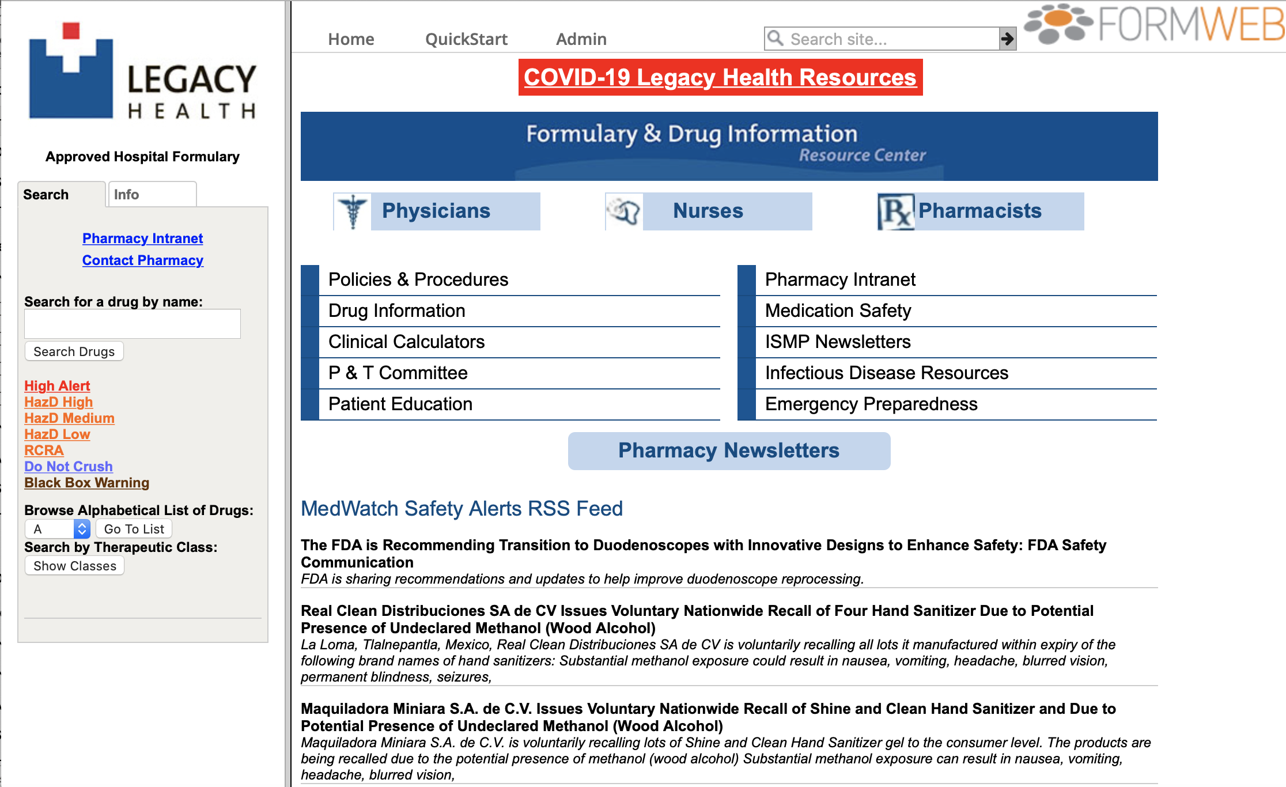Click the FormWeb logo
The height and width of the screenshot is (787, 1286).
point(1154,24)
